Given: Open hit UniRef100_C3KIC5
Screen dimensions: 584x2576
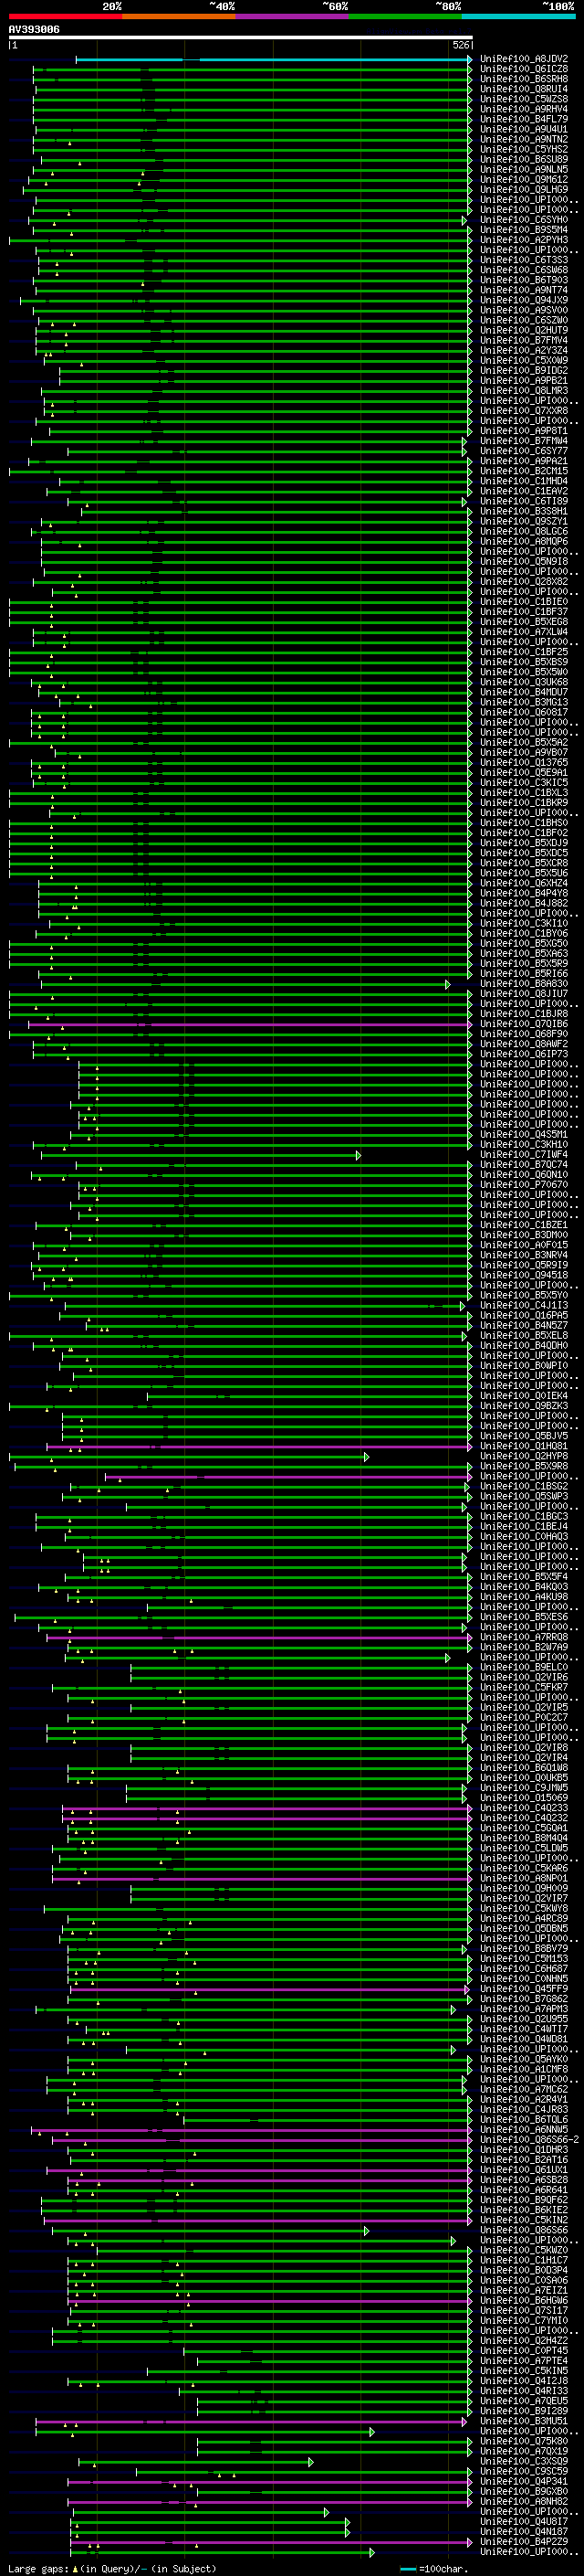Looking at the screenshot, I should (524, 783).
